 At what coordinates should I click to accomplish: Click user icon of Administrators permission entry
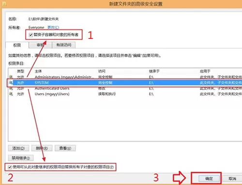pos(11,77)
